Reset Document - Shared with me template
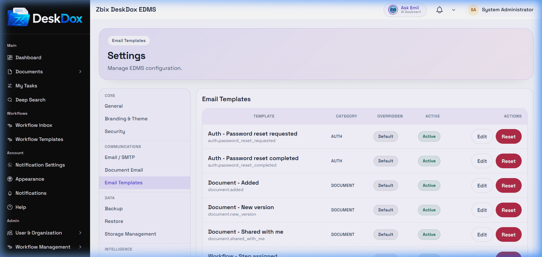This screenshot has width=542, height=257. 508,234
